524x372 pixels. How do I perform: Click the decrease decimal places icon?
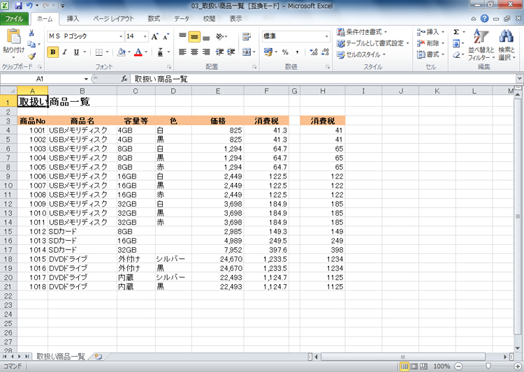[x=325, y=52]
